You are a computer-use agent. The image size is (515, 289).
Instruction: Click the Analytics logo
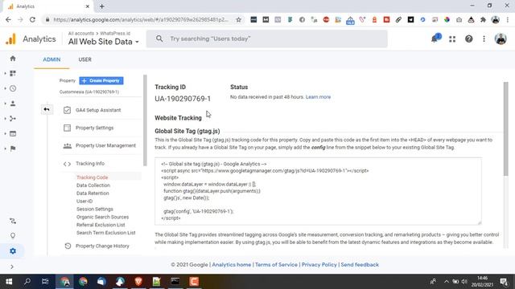[10, 39]
